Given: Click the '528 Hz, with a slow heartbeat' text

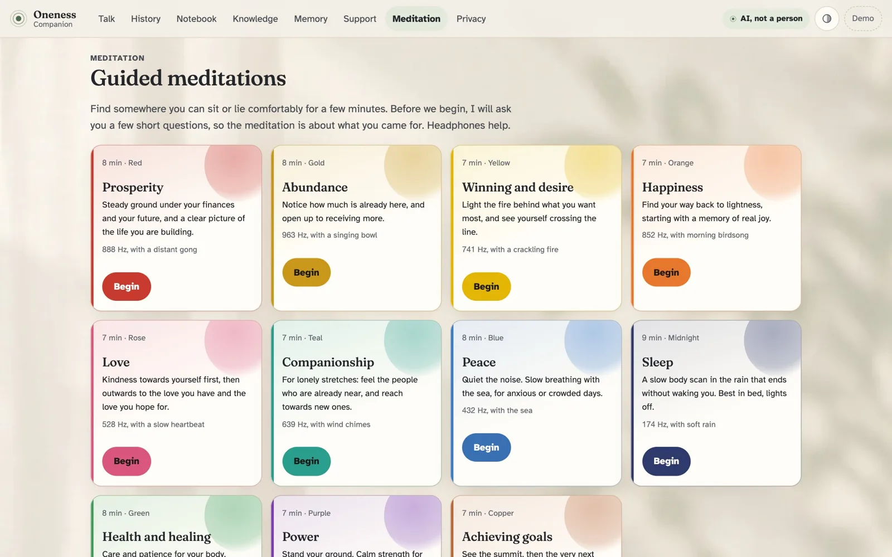Looking at the screenshot, I should point(153,424).
